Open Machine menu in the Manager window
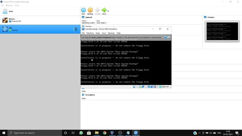Viewport: 242px width, 136px height. tap(9, 5)
